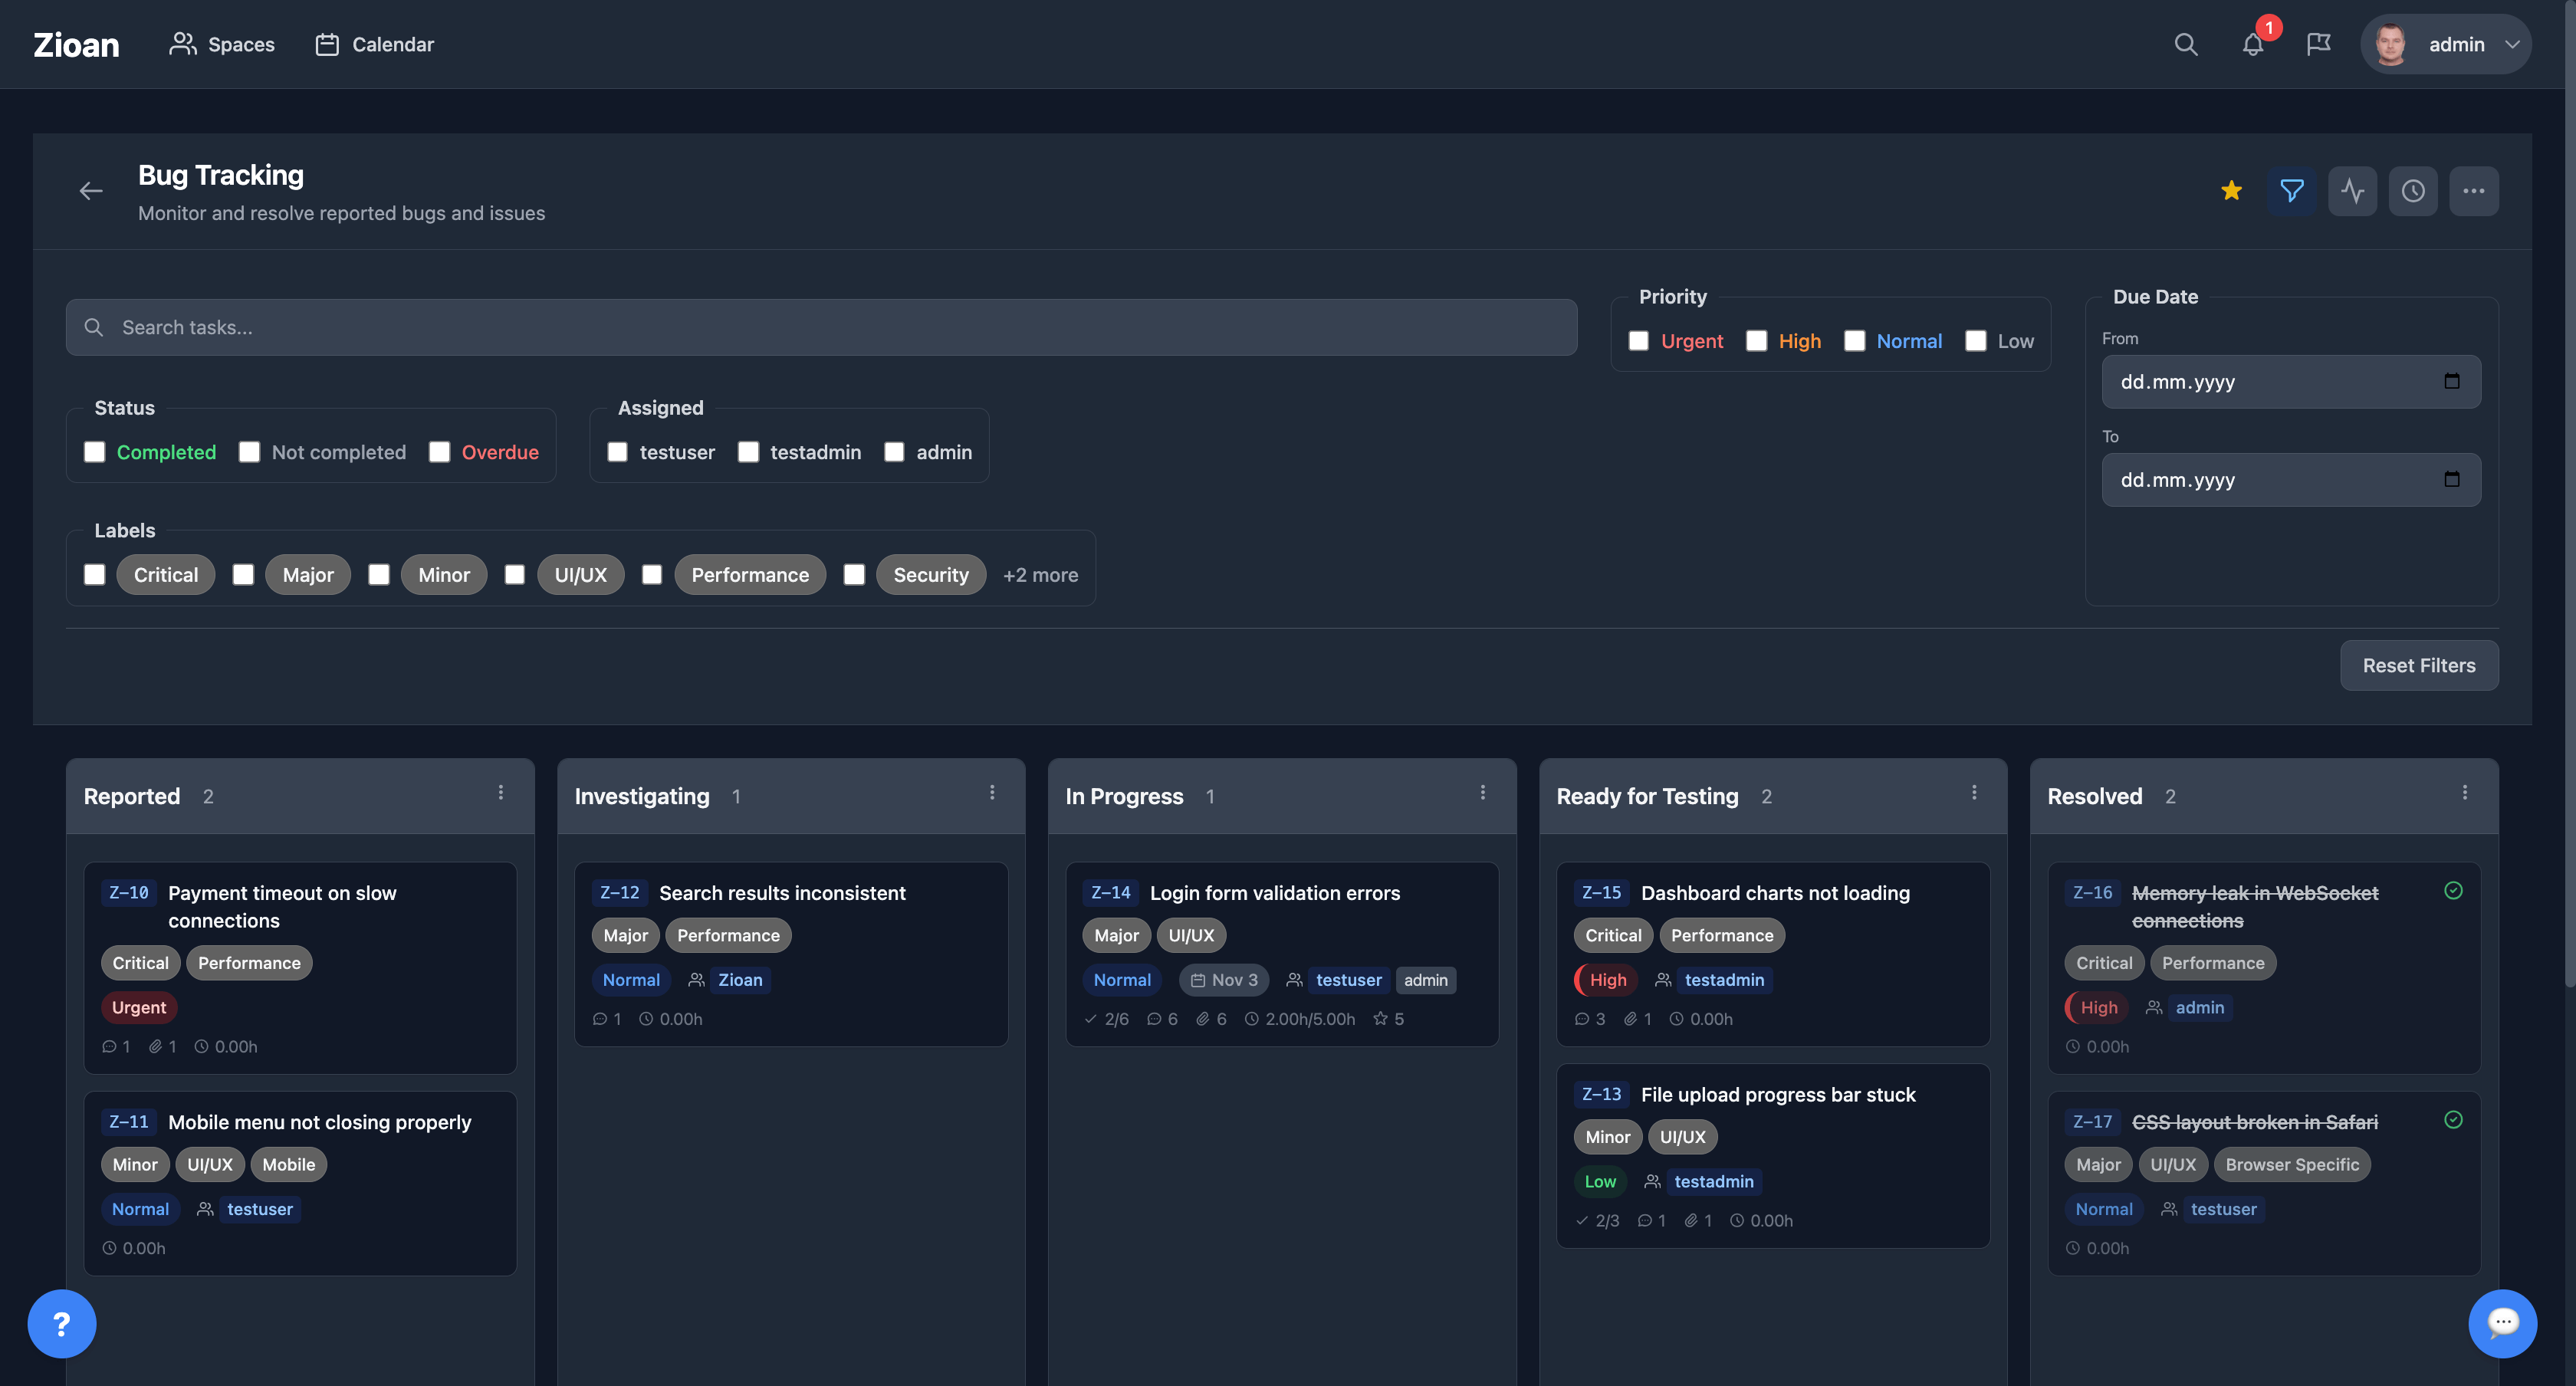Image resolution: width=2576 pixels, height=1386 pixels.
Task: Enable the Overdue status filter
Action: pyautogui.click(x=439, y=452)
